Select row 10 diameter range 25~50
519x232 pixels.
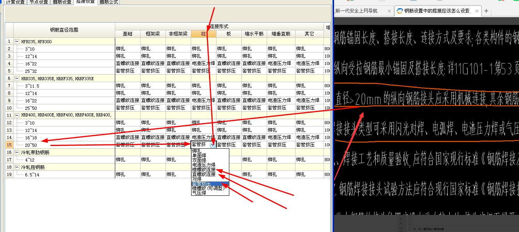pos(64,108)
